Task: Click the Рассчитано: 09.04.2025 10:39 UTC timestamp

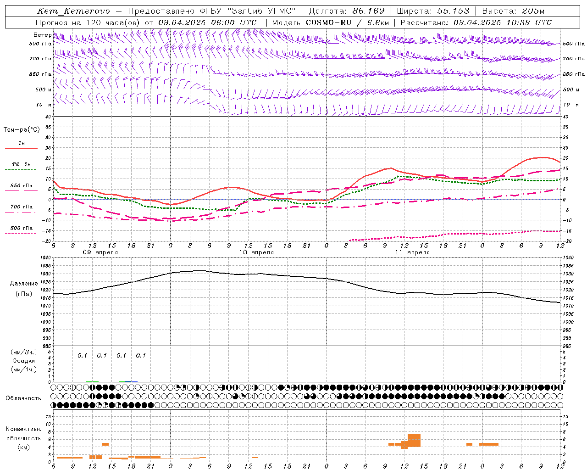Action: coord(476,22)
